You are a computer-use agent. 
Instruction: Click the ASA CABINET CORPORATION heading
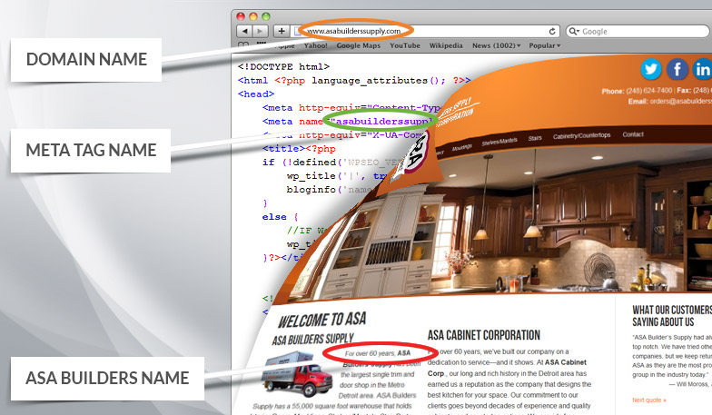pos(483,335)
